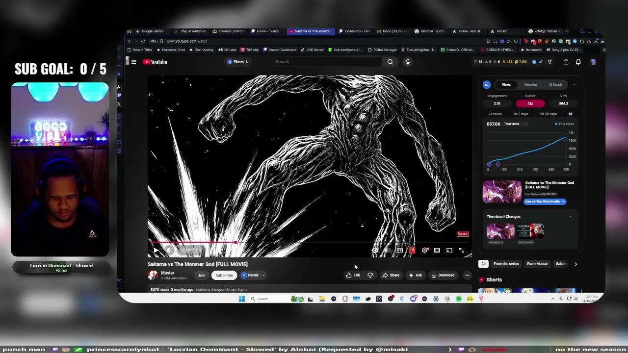The width and height of the screenshot is (628, 353).
Task: Switch to the Overview tab
Action: [x=531, y=85]
